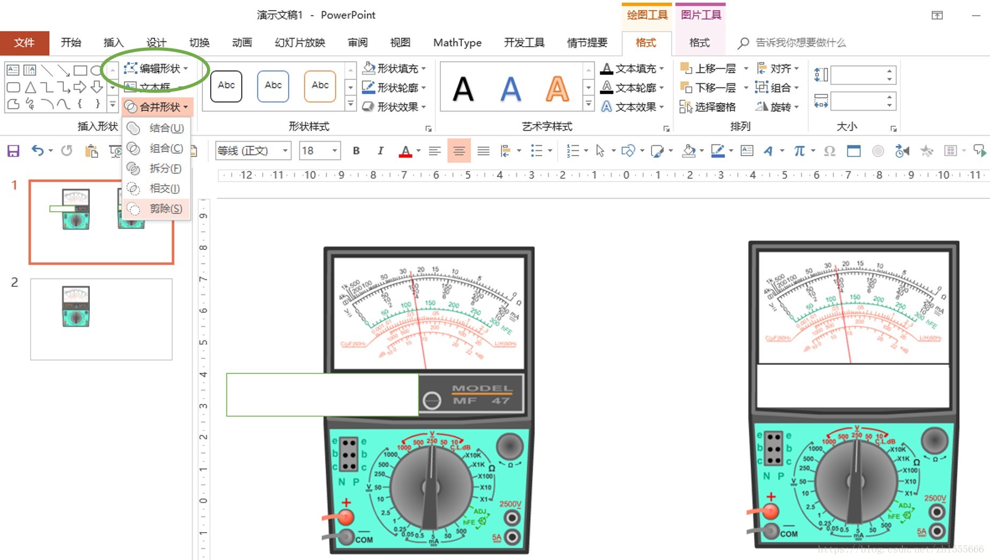Open the Slide Show (幻灯片放映) tab
The width and height of the screenshot is (990, 560).
pos(300,43)
